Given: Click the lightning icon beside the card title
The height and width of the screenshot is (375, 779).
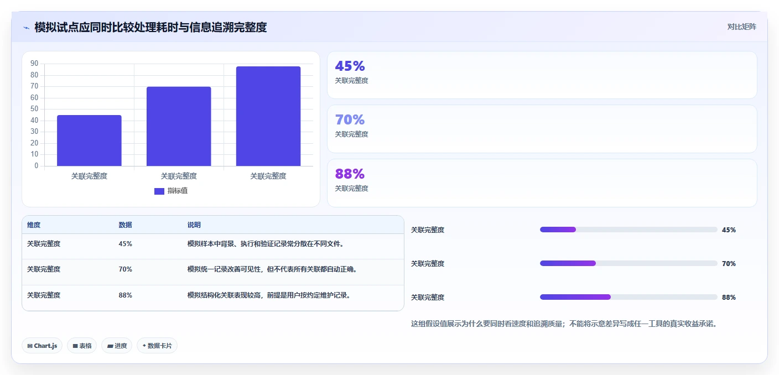Looking at the screenshot, I should pyautogui.click(x=27, y=27).
